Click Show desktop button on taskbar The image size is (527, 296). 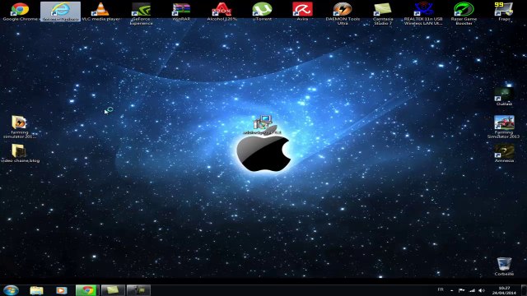(524, 290)
